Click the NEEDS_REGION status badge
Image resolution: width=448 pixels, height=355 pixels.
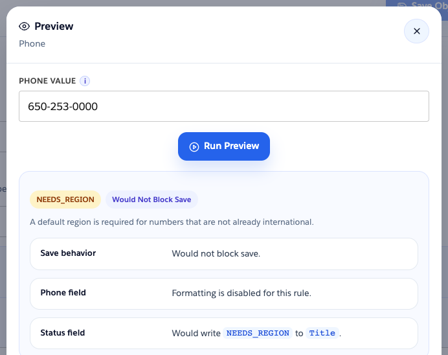[65, 200]
